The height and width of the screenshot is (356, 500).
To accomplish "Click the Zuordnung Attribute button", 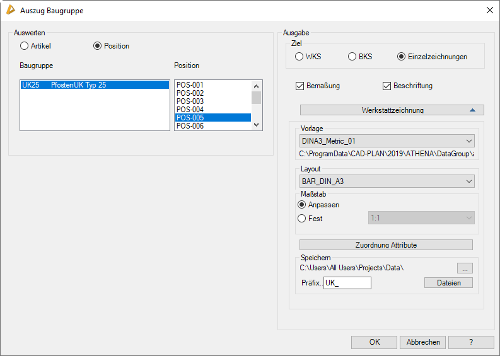I will 386,245.
